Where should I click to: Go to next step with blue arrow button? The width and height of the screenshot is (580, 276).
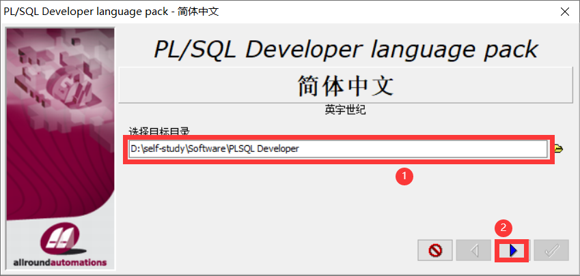coord(512,251)
